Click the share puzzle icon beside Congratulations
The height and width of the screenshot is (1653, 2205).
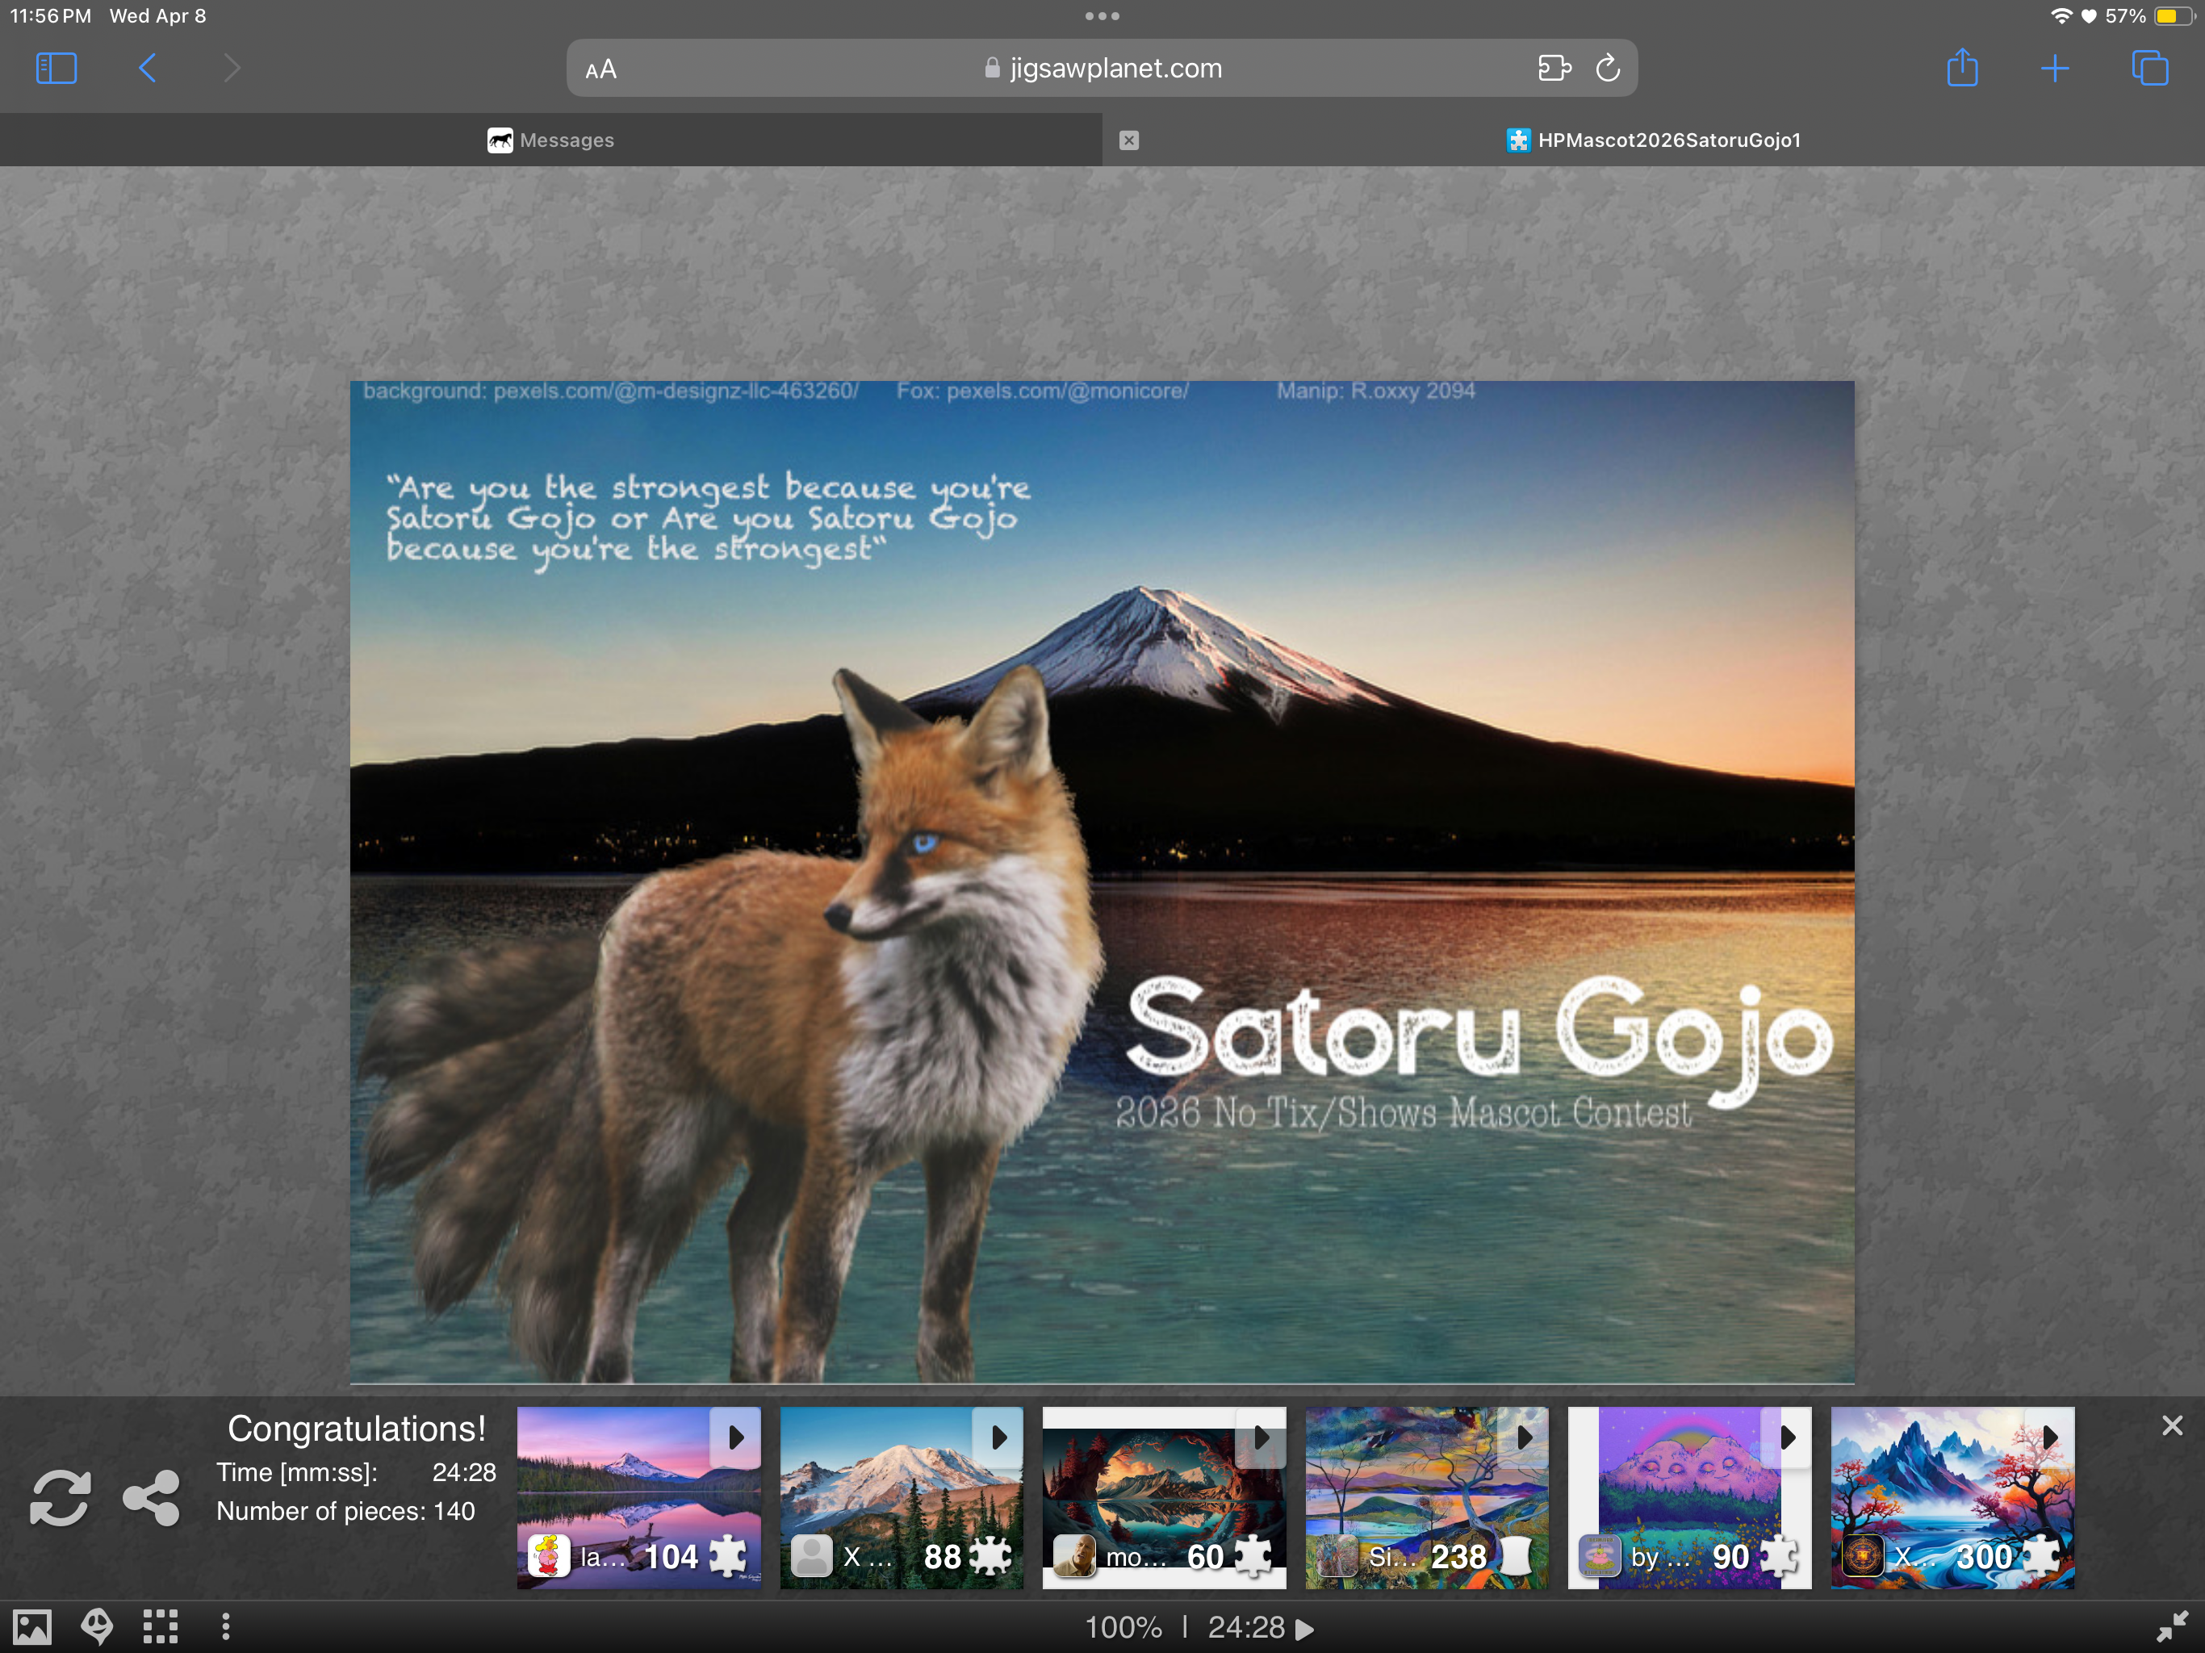click(x=150, y=1497)
